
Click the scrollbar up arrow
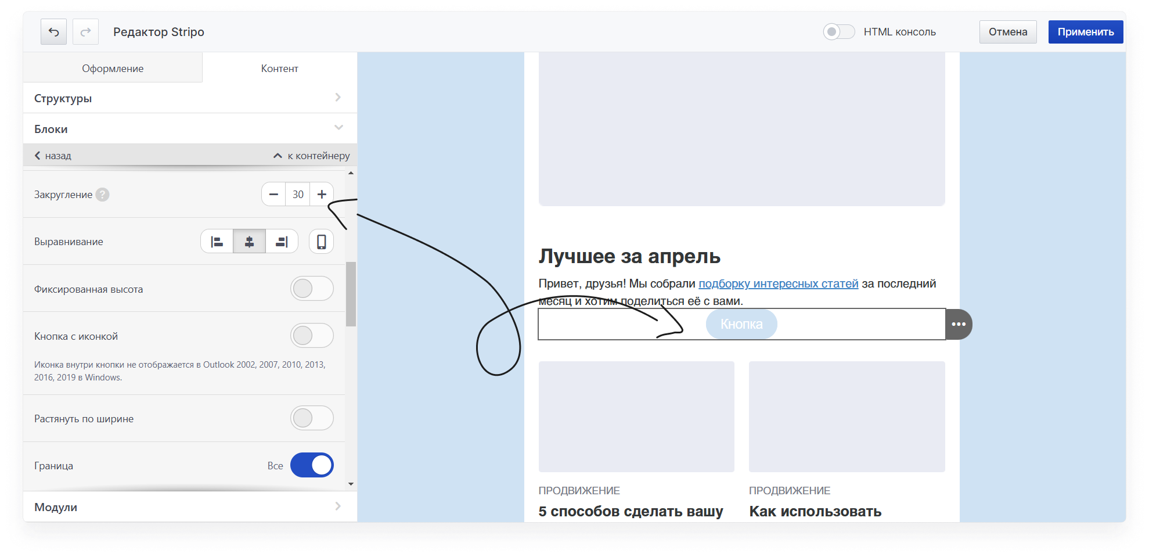click(351, 173)
